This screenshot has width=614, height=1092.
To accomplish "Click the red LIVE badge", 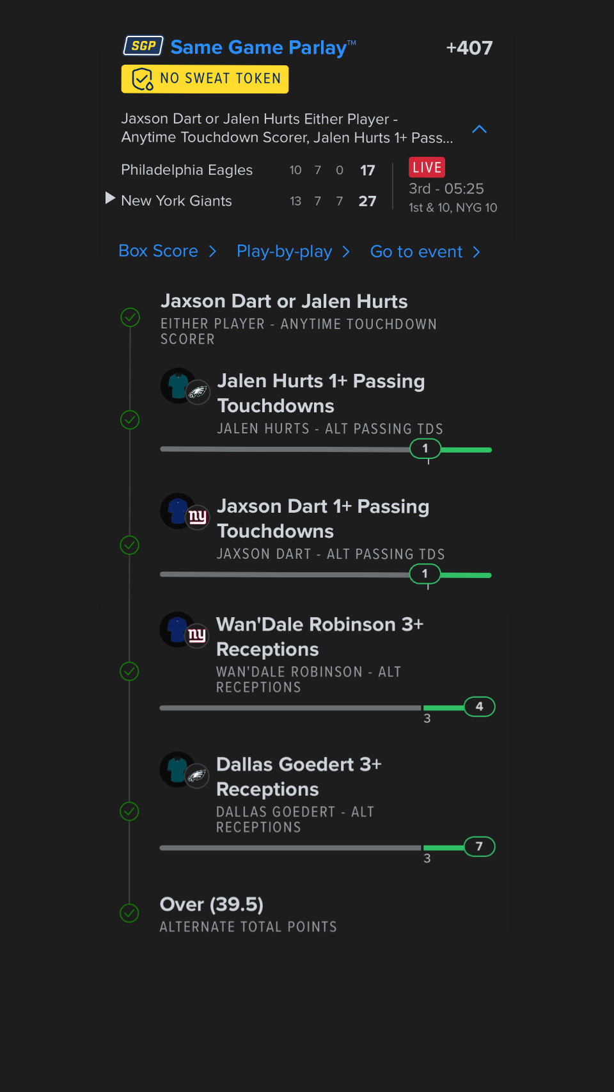I will [427, 168].
